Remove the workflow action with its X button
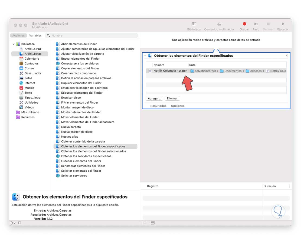301x248 pixels. click(287, 56)
